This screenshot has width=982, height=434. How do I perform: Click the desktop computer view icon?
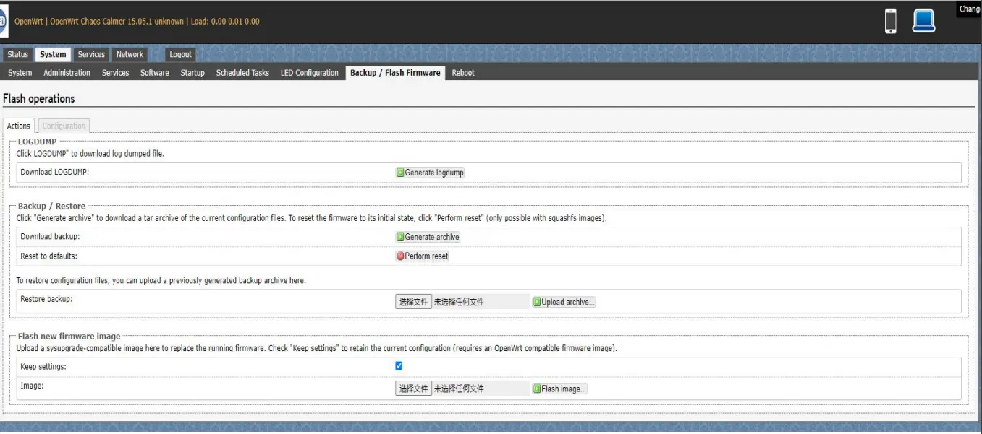click(923, 21)
